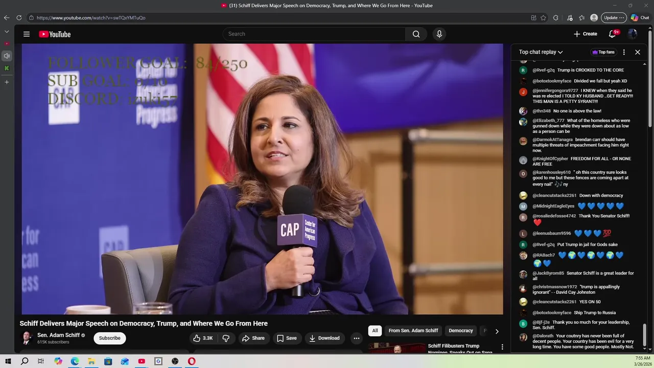The height and width of the screenshot is (368, 654).
Task: Open OBS Studio from the taskbar
Action: [175, 361]
